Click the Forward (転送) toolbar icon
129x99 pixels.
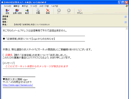coord(27,11)
